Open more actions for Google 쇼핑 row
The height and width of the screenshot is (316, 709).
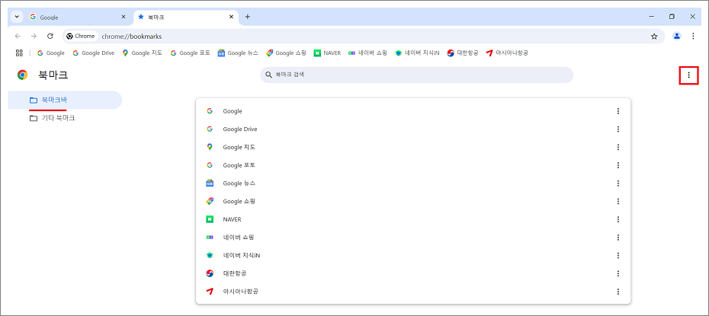(x=618, y=201)
